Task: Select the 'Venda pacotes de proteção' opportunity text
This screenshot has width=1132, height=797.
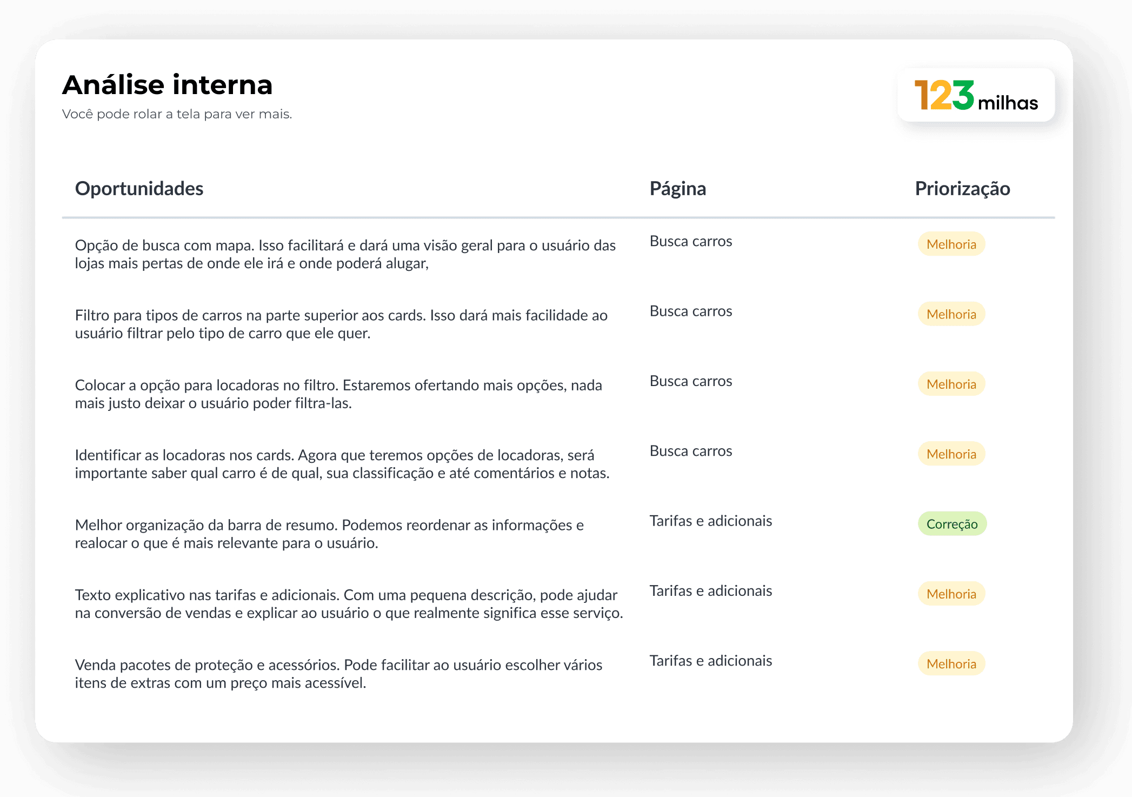Action: 338,674
